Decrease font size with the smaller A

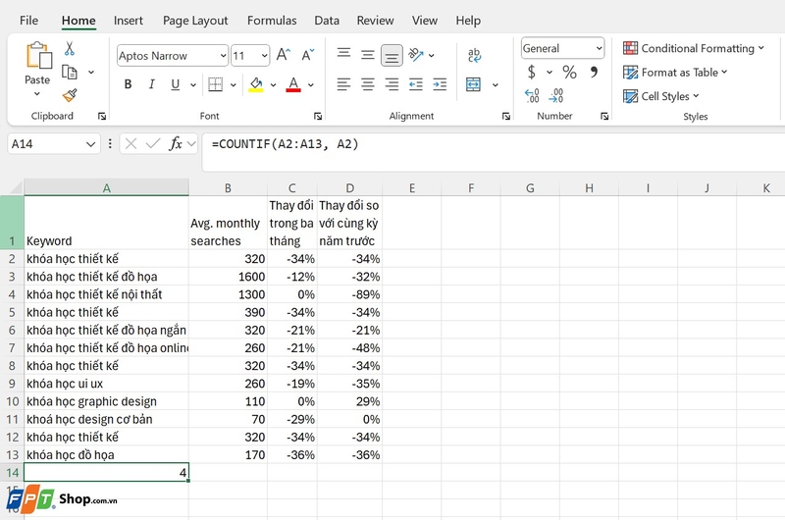tap(308, 55)
